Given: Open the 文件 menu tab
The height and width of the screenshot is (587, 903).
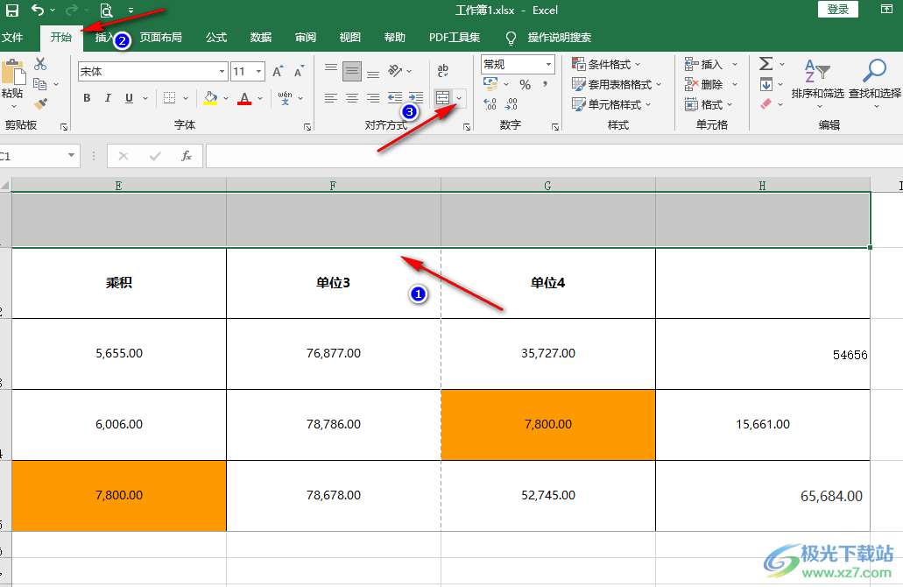Looking at the screenshot, I should [x=12, y=38].
